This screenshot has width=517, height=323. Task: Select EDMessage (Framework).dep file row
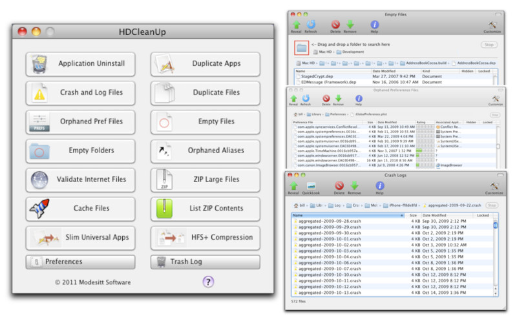point(394,83)
